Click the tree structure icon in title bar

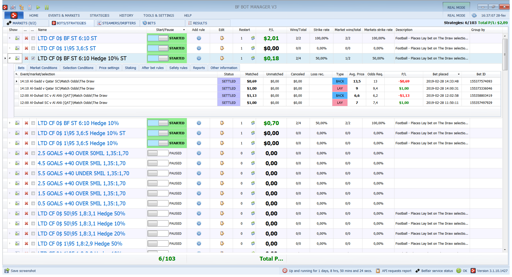click(21, 7)
